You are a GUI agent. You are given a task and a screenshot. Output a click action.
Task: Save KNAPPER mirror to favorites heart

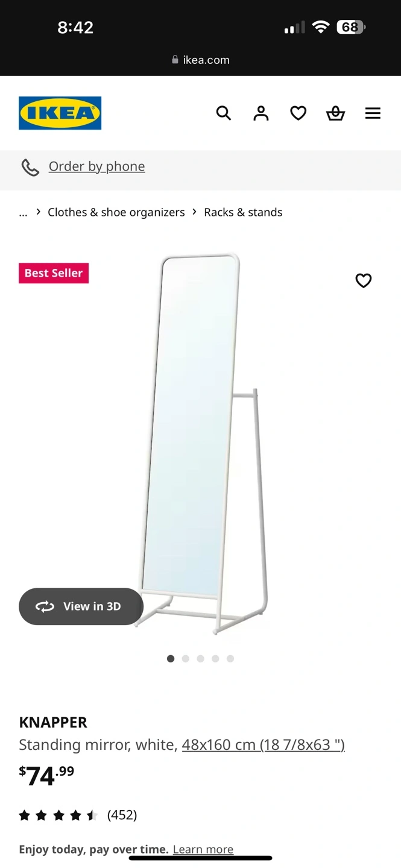coord(364,280)
